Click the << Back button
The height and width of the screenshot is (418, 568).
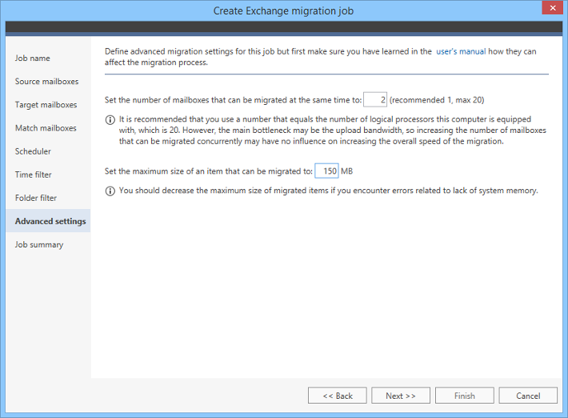(x=338, y=396)
